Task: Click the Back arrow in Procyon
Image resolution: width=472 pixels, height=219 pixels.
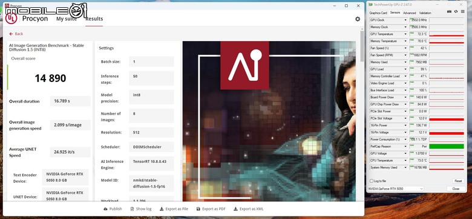Action: click(11, 34)
